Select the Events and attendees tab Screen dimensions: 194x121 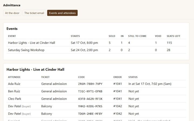[x=62, y=13]
